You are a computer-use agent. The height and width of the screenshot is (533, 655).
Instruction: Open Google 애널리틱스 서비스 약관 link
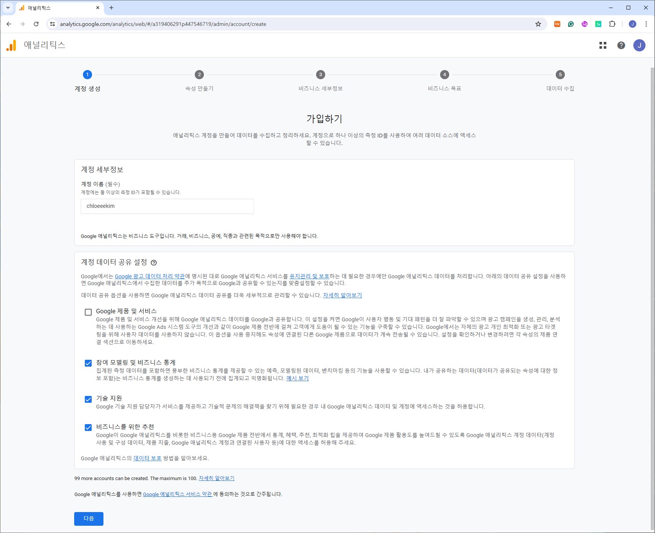coord(177,495)
